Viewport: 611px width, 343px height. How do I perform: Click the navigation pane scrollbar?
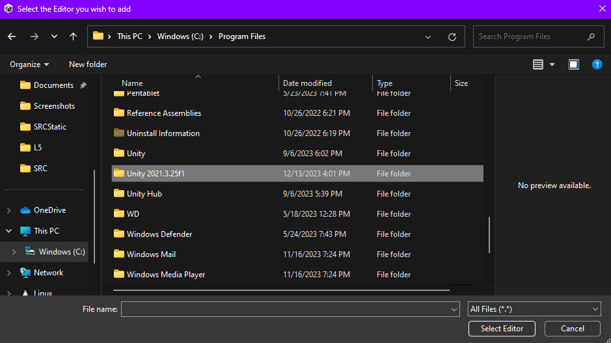(94, 216)
